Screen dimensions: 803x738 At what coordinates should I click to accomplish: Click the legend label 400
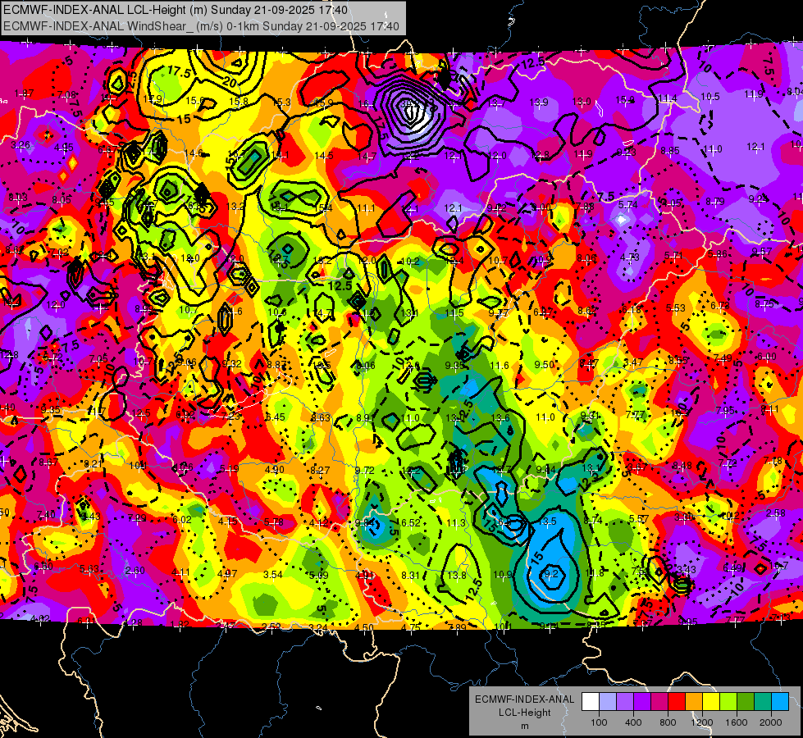click(x=633, y=722)
